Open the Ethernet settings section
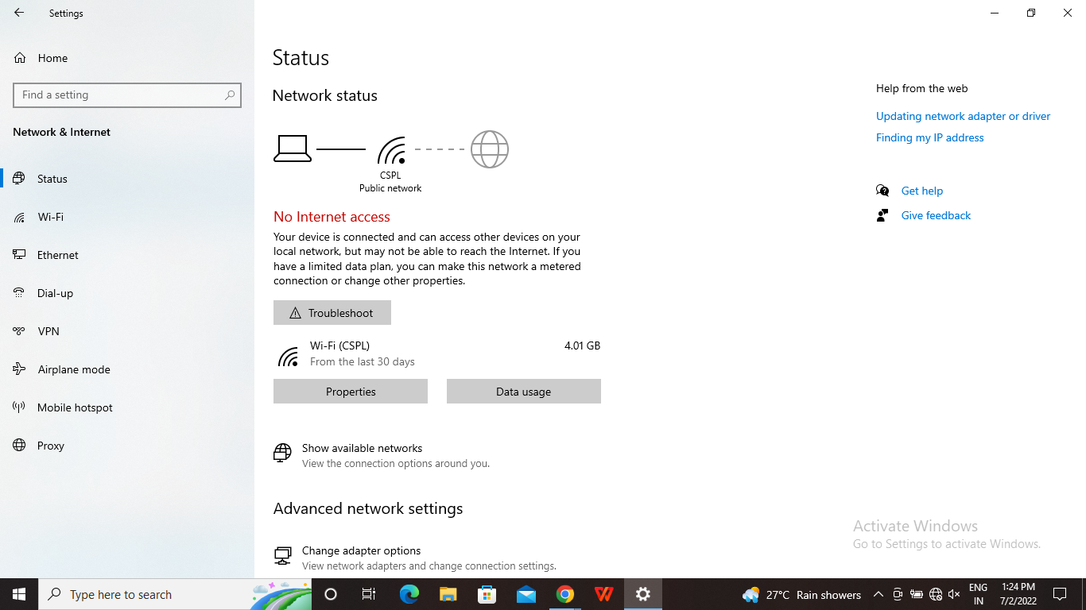Image resolution: width=1086 pixels, height=610 pixels. (x=127, y=255)
